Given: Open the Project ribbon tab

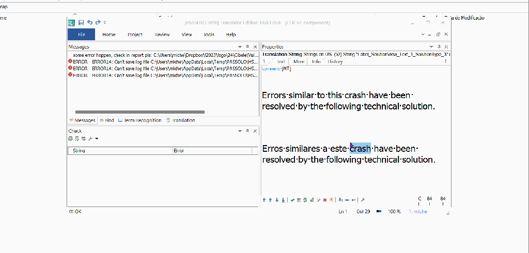Looking at the screenshot, I should point(135,35).
